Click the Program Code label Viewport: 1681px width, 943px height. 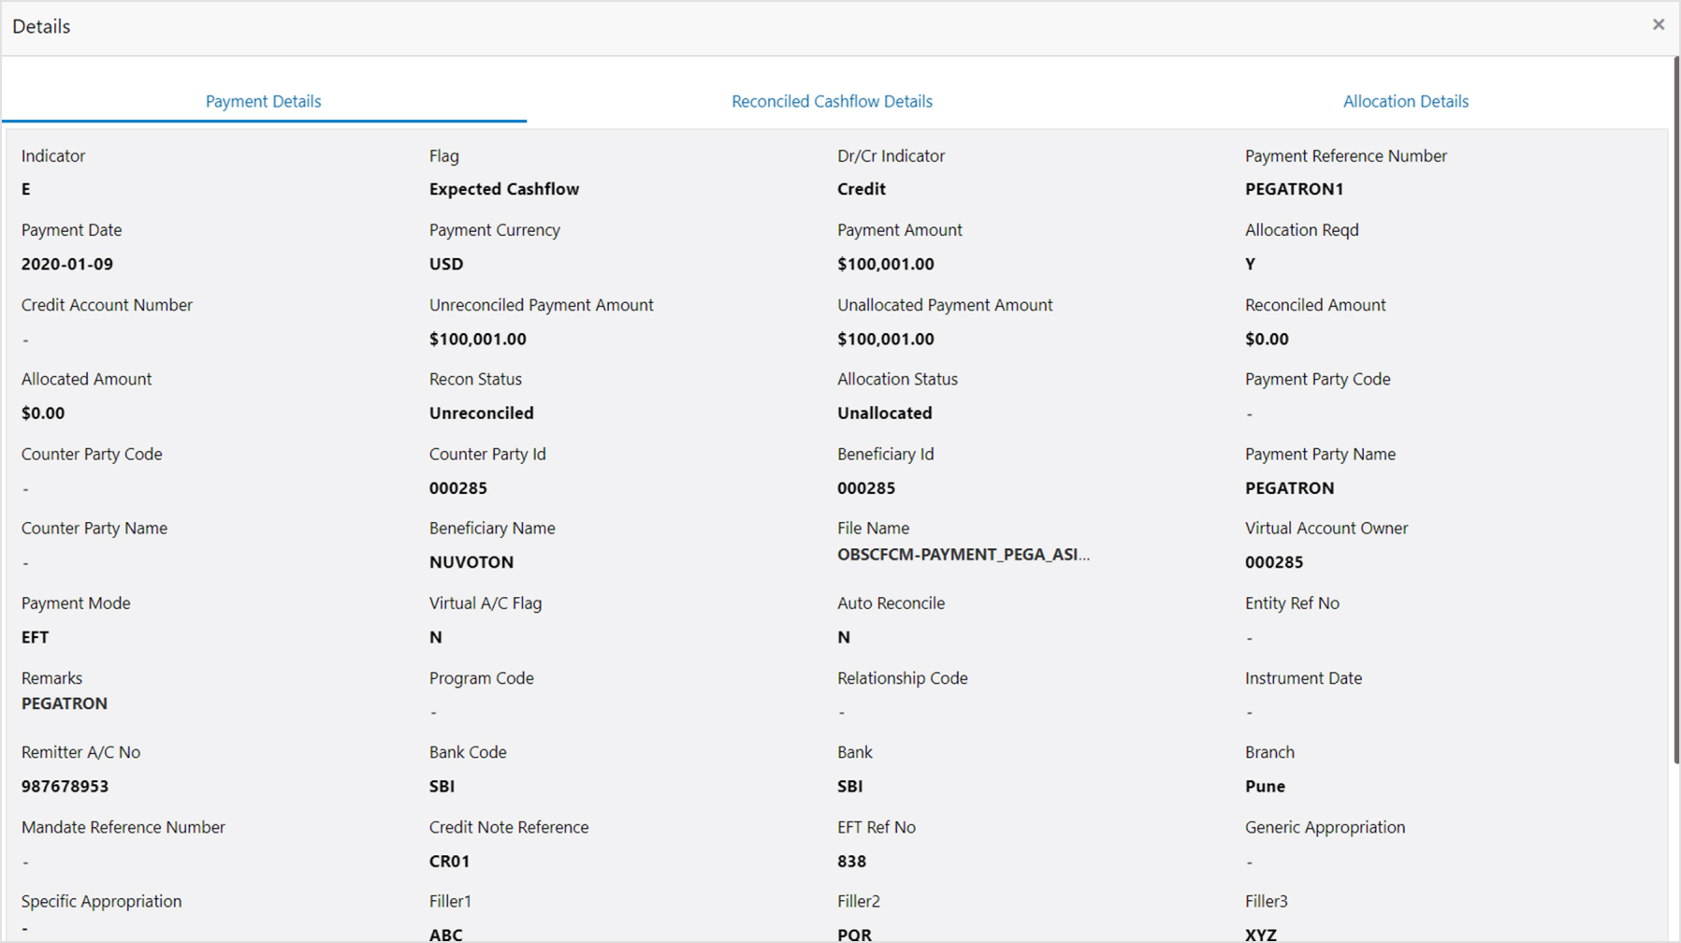click(481, 678)
